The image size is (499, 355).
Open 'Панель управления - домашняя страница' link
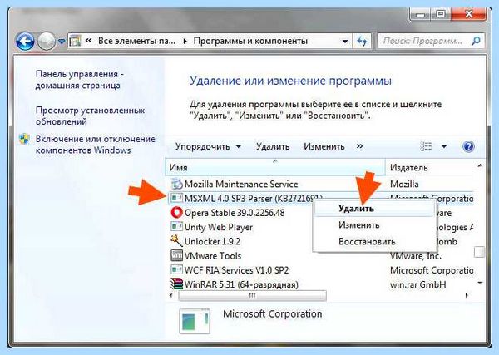79,80
